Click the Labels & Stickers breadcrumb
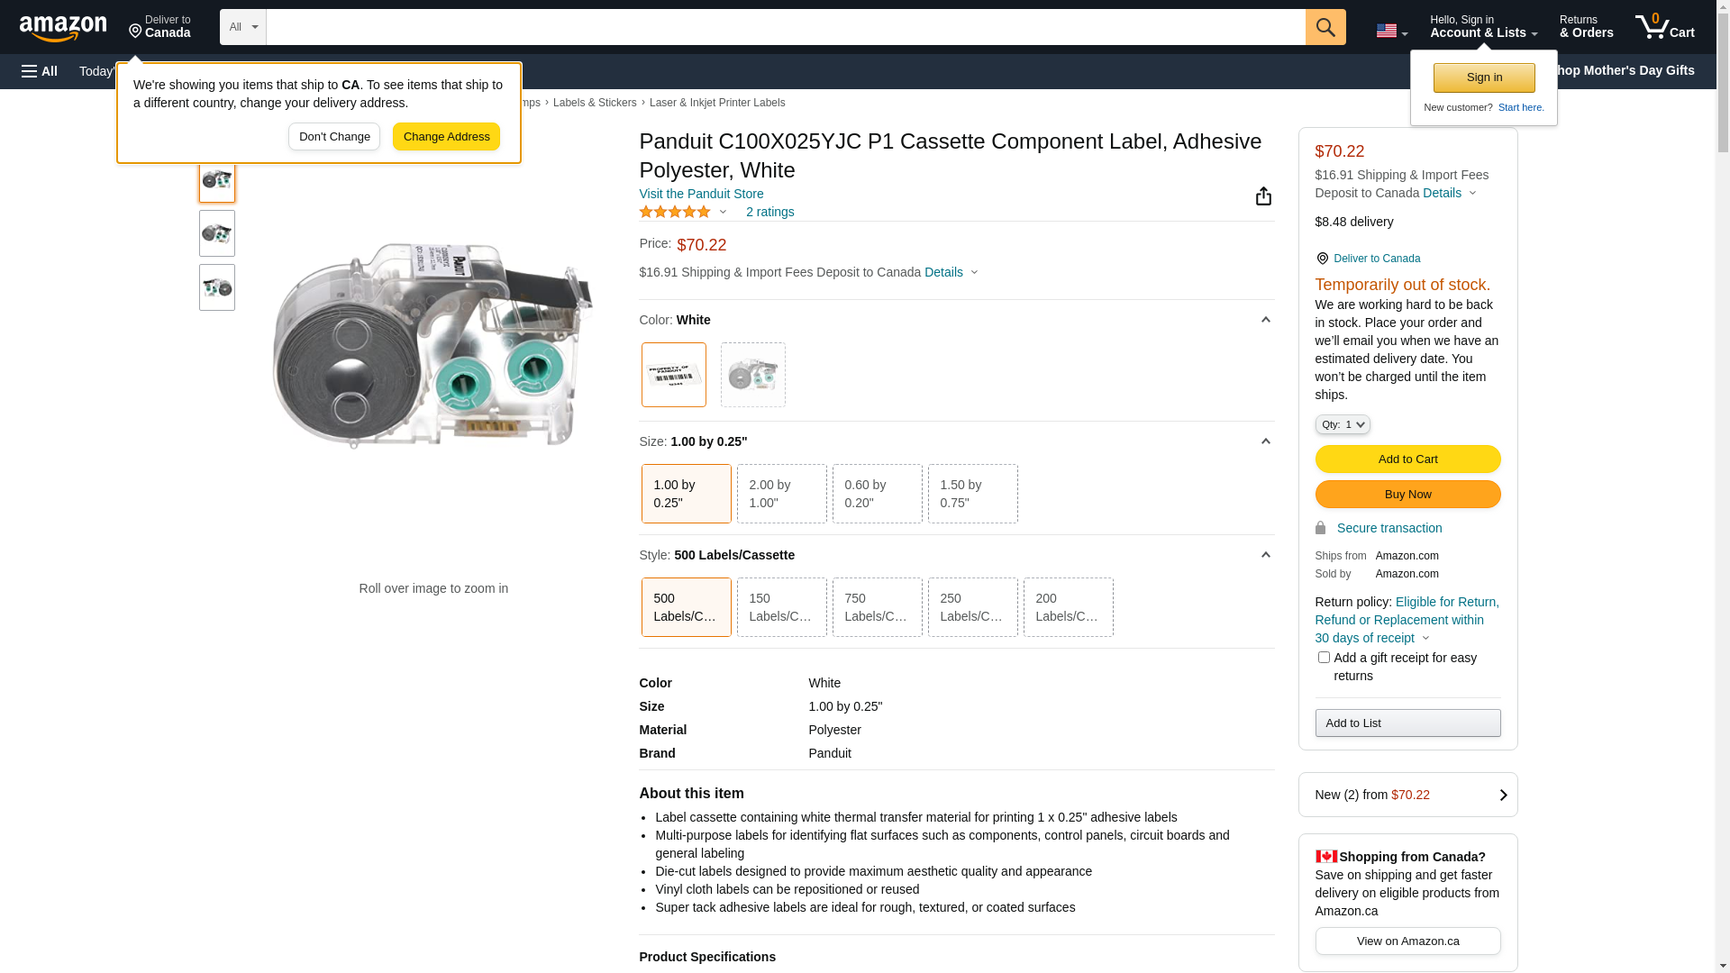Screen dimensions: 1730x973 (595, 103)
